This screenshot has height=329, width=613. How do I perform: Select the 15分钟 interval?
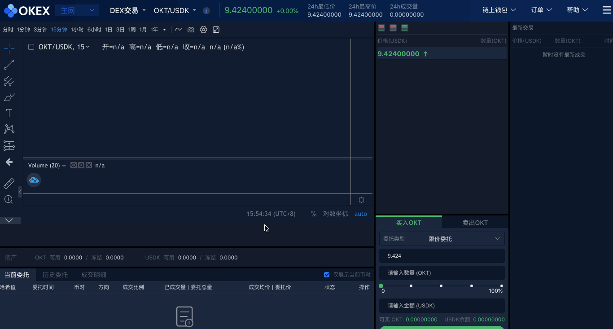click(x=59, y=30)
